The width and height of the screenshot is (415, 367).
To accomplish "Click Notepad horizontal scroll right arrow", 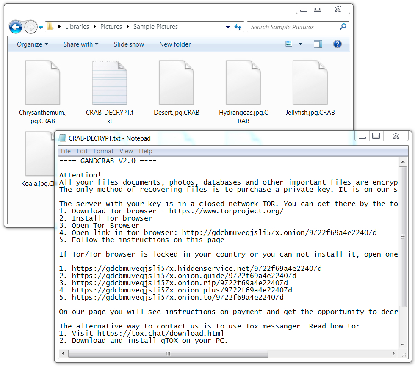I will (394, 354).
